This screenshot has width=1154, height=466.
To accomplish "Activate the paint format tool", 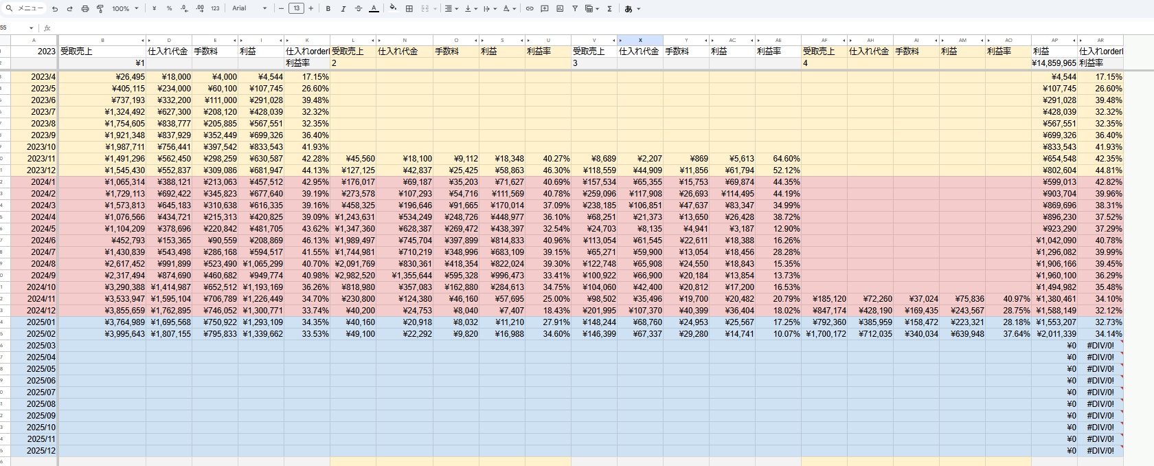I will coord(100,8).
